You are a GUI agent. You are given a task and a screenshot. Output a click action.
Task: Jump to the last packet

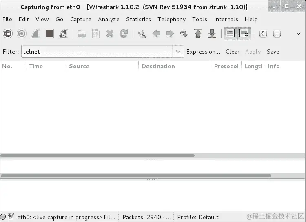pyautogui.click(x=212, y=34)
